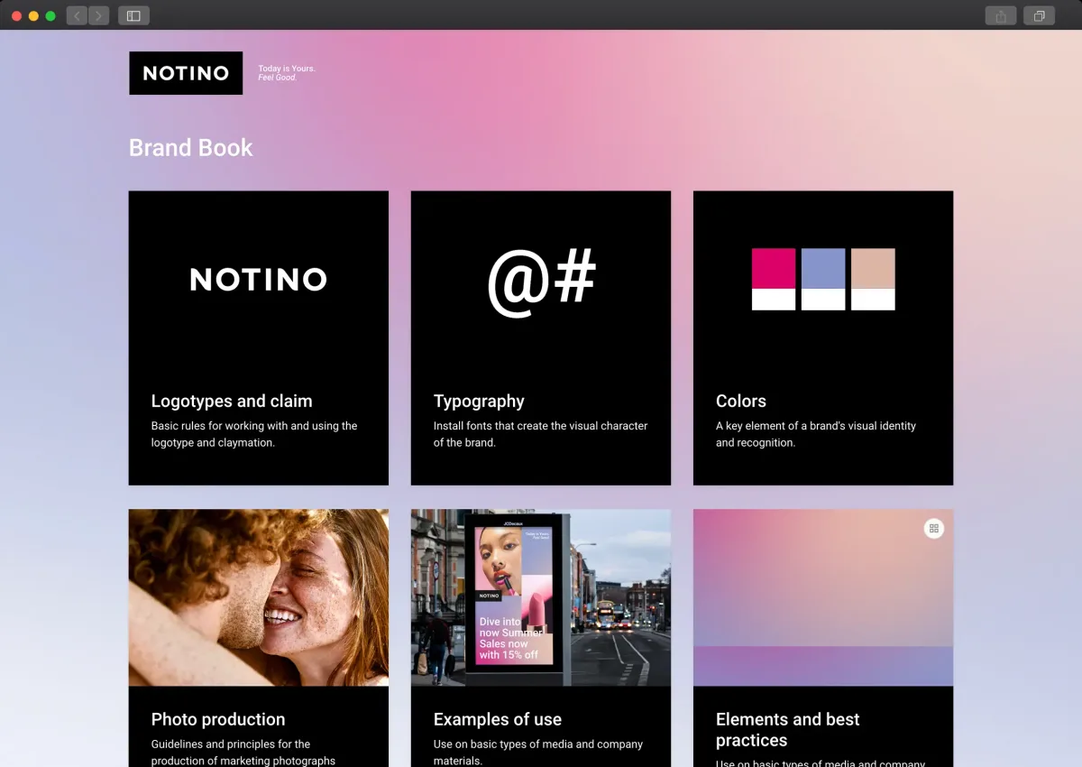Open the Photo production card title
Viewport: 1082px width, 767px height.
click(218, 719)
